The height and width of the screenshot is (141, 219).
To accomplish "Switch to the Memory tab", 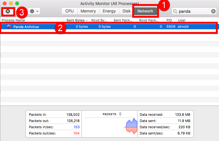I will coord(88,11).
